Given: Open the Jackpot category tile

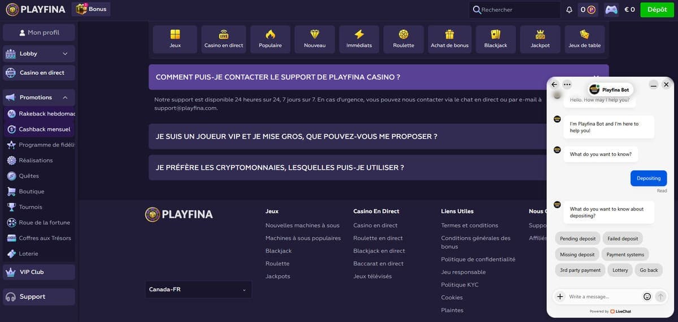Looking at the screenshot, I should pyautogui.click(x=540, y=39).
